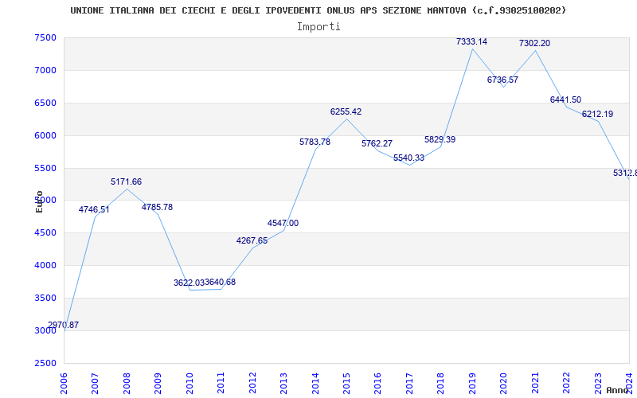Image resolution: width=637 pixels, height=398 pixels.
Task: Click the y-axis tick 6000
Action: click(45, 135)
